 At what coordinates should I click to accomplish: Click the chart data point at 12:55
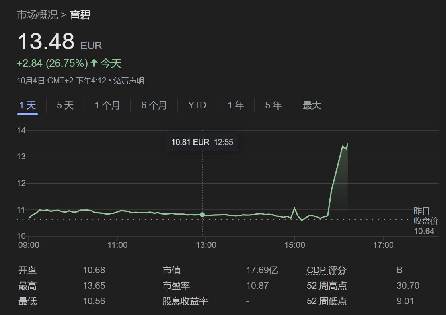tap(202, 215)
